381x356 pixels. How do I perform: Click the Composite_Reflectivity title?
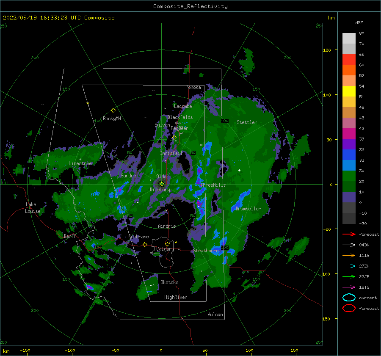pyautogui.click(x=190, y=6)
